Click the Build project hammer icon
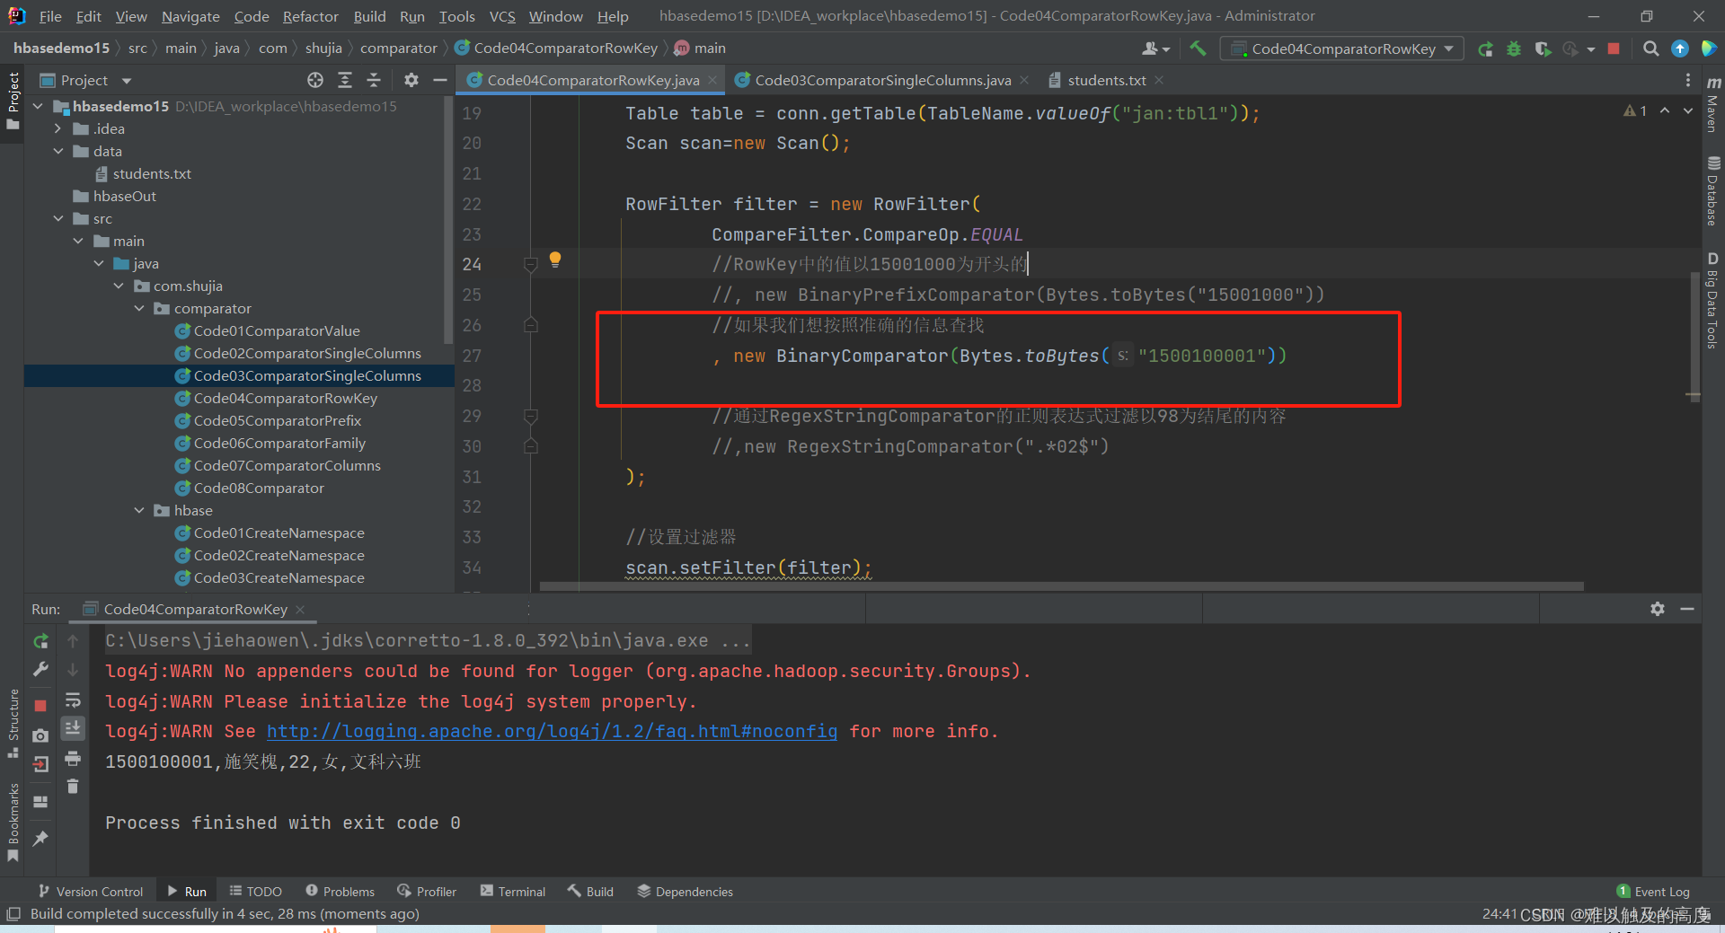Screen dimensions: 1725x933 pyautogui.click(x=1198, y=48)
